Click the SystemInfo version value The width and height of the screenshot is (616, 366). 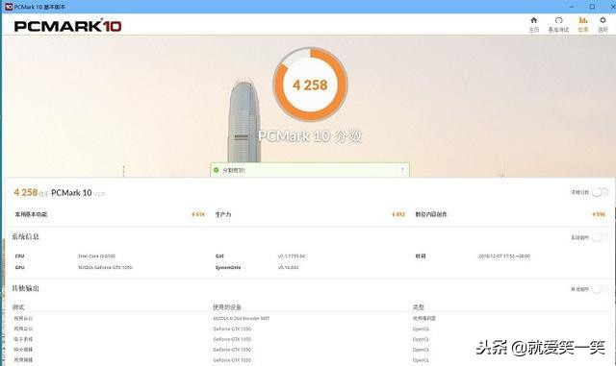[289, 268]
